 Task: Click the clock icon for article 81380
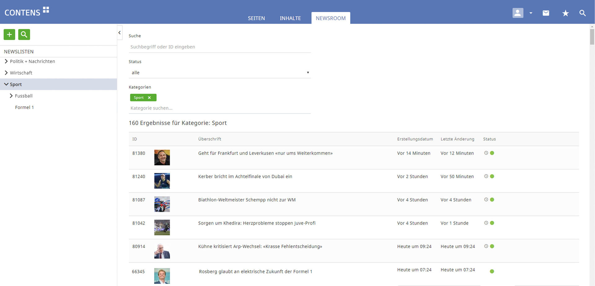(x=486, y=153)
